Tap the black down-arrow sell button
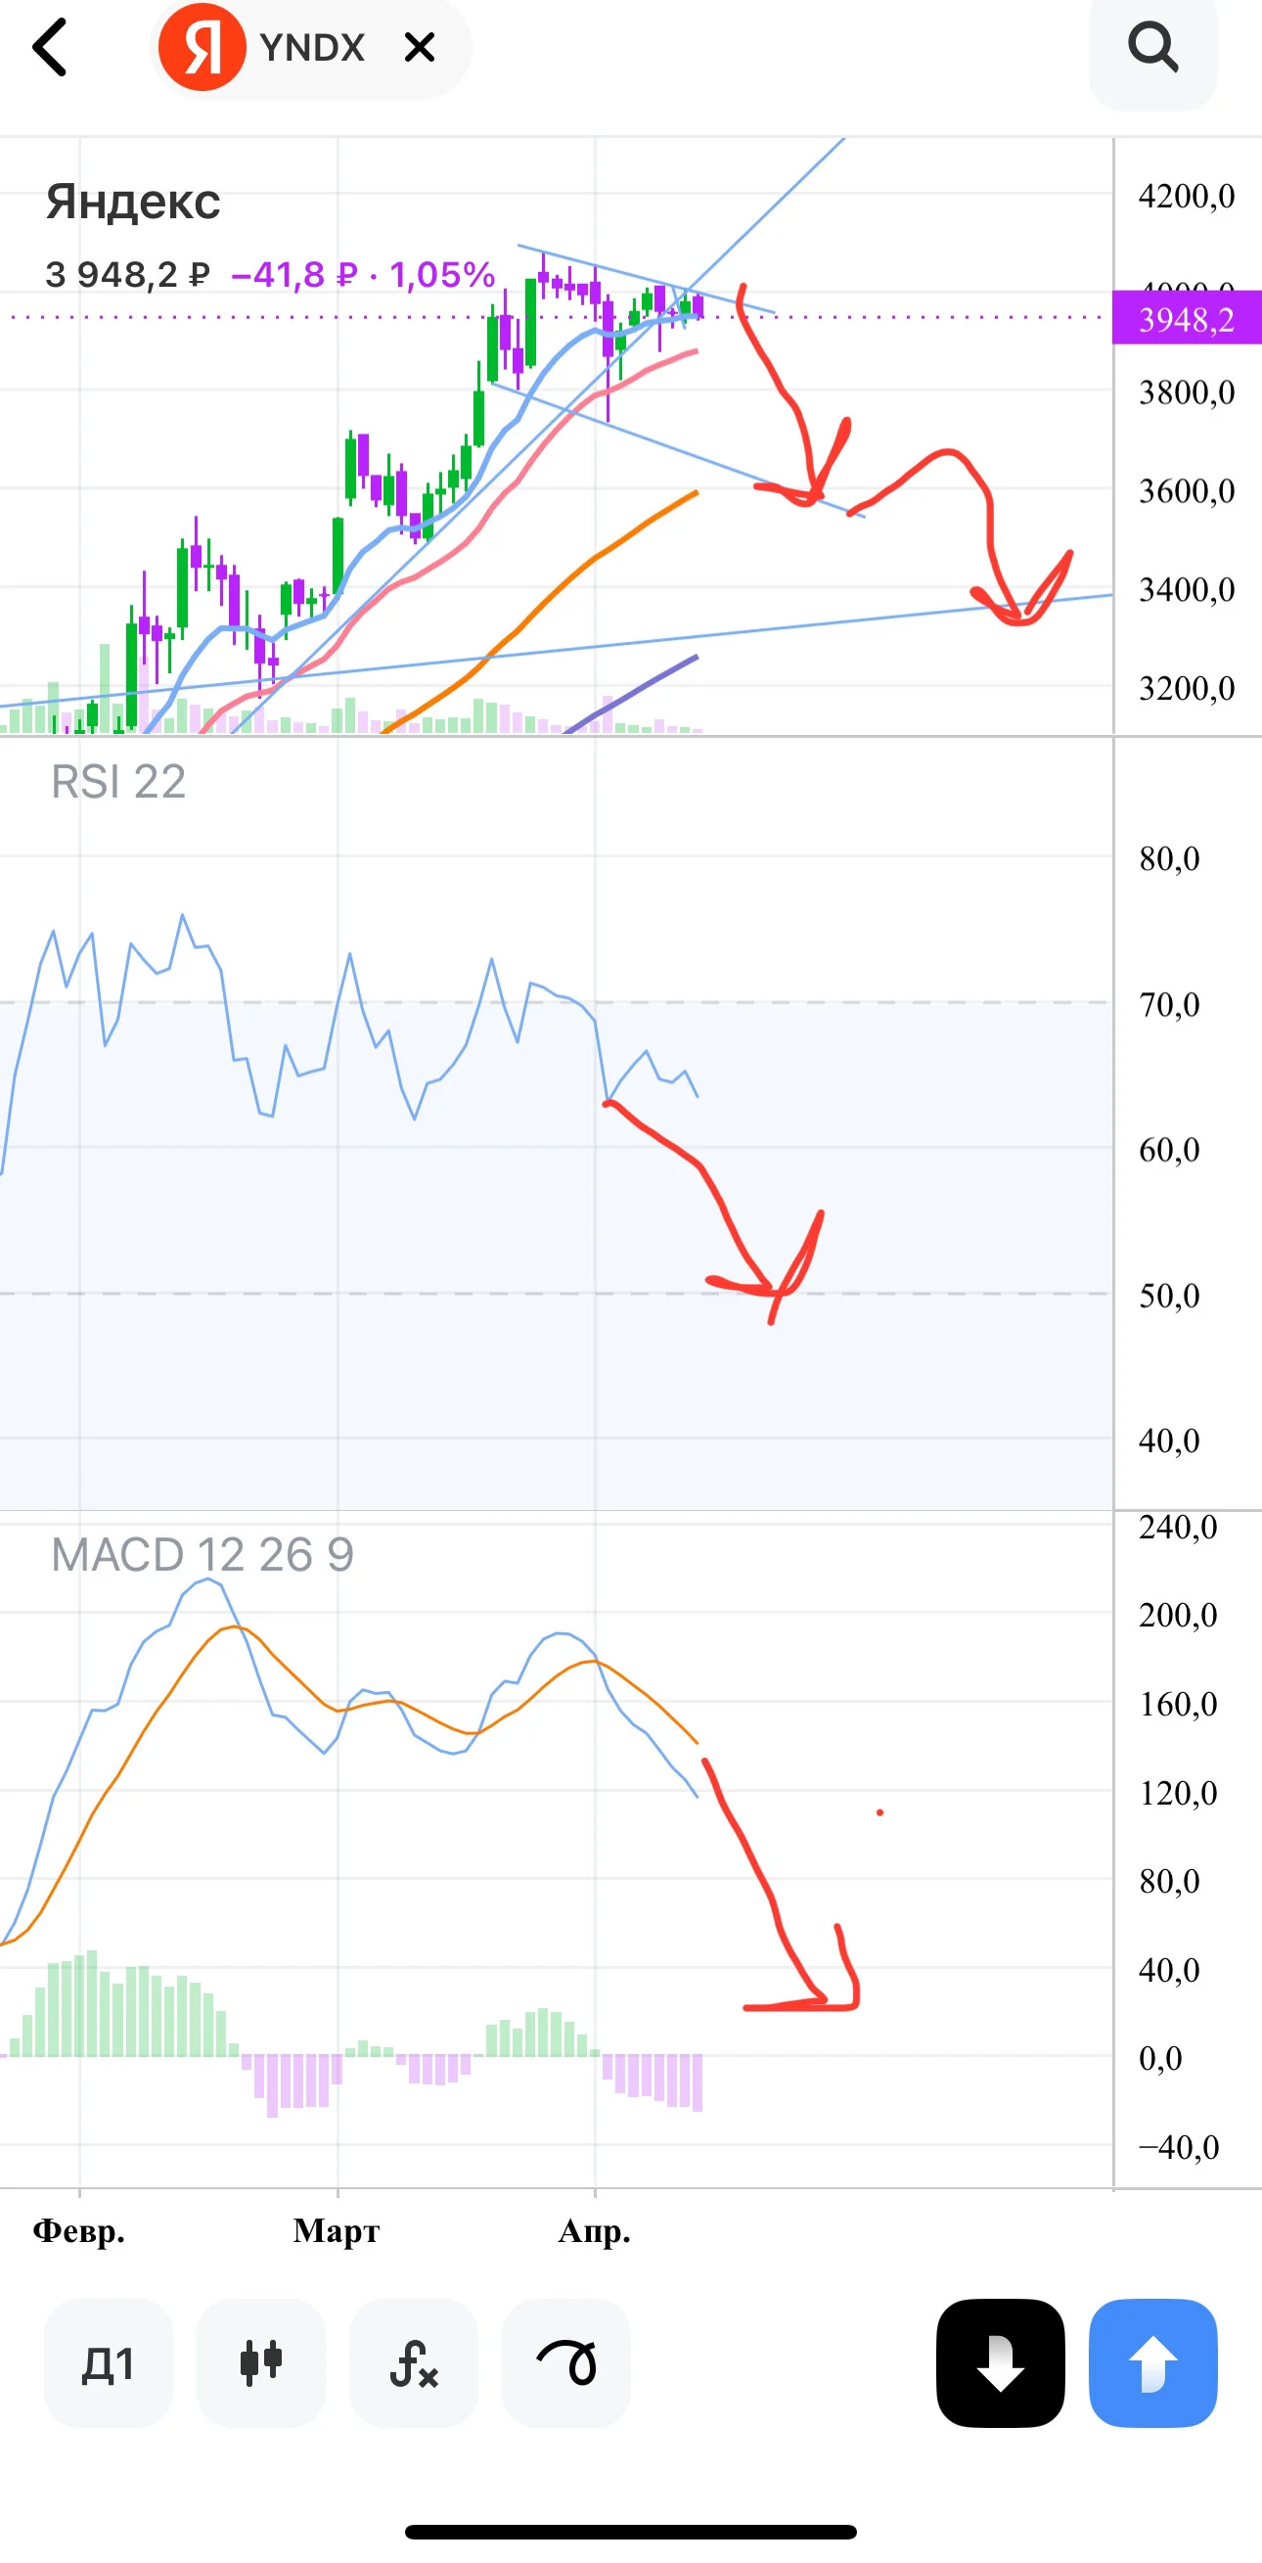The width and height of the screenshot is (1262, 2563). point(1001,2362)
